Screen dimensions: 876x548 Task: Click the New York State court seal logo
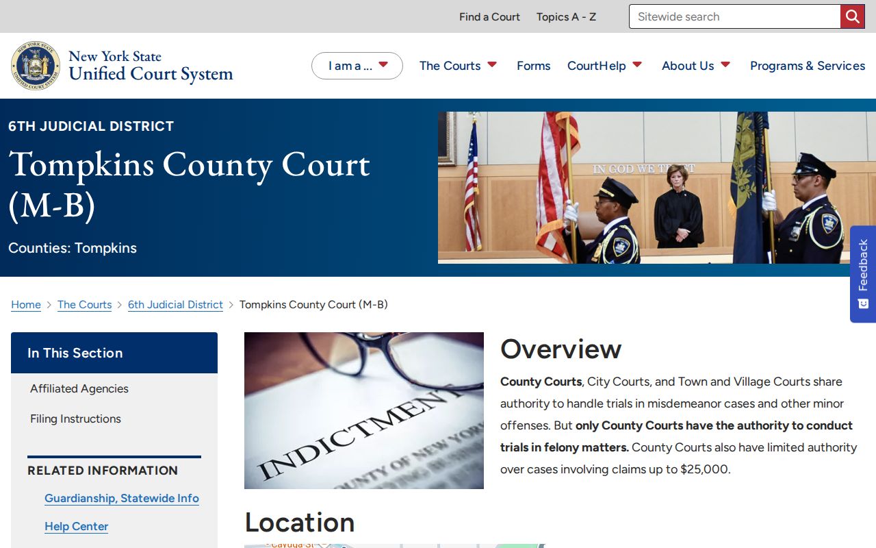[36, 65]
